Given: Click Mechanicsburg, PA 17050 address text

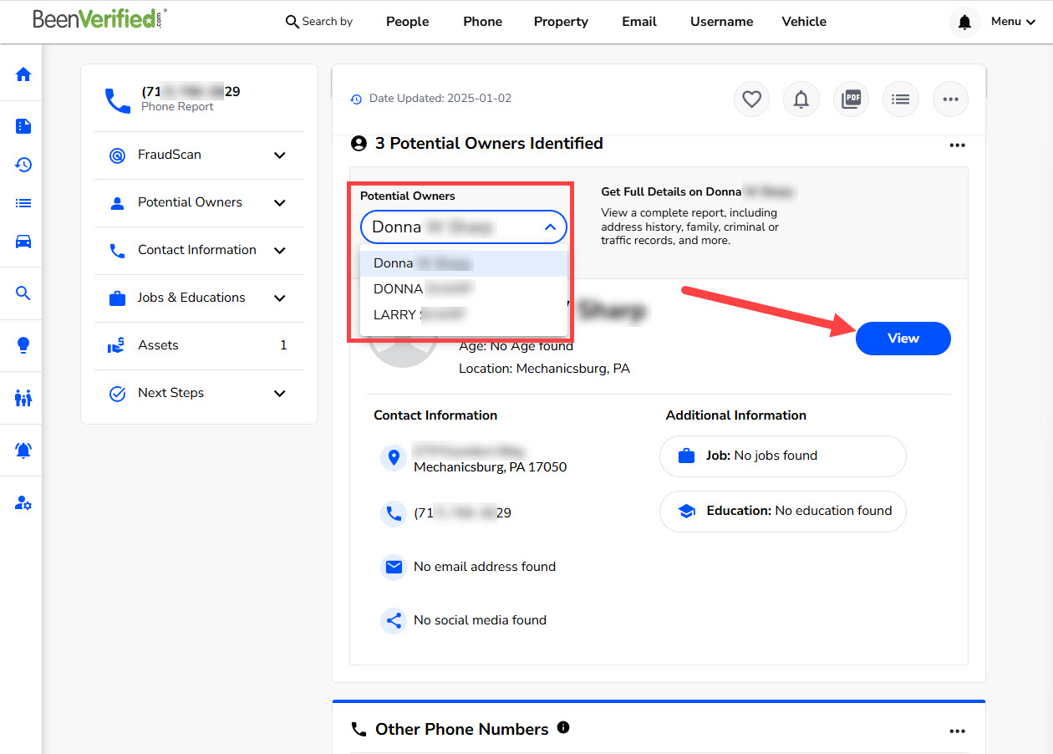Looking at the screenshot, I should point(491,467).
